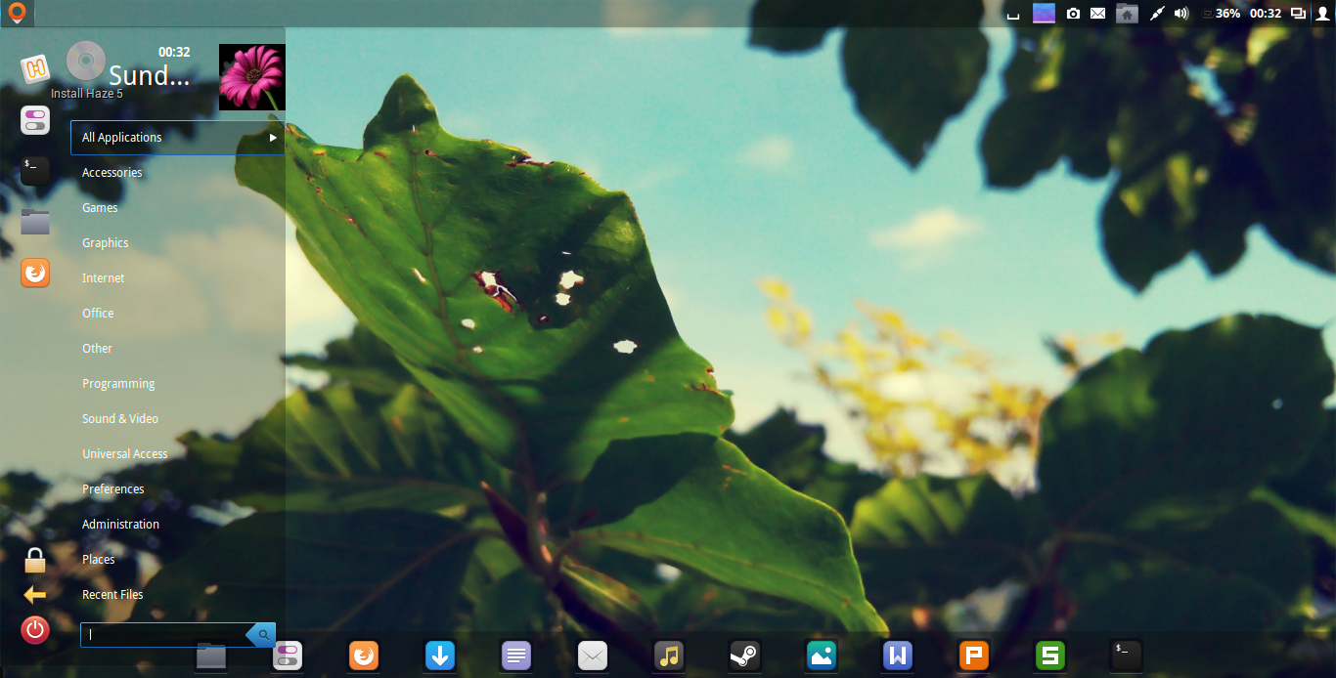Open file manager folder in menu sidebar

click(35, 222)
